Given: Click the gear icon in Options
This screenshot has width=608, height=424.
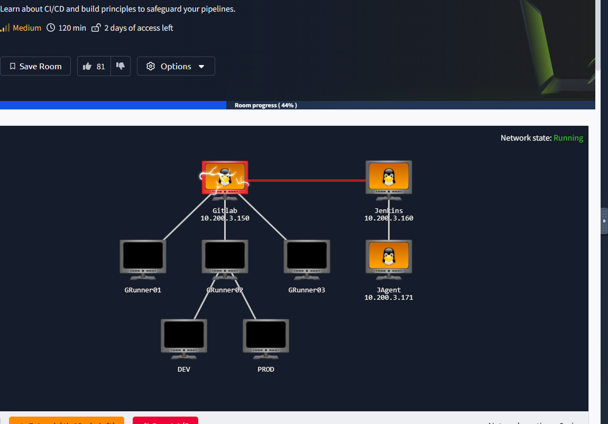Looking at the screenshot, I should pos(151,66).
